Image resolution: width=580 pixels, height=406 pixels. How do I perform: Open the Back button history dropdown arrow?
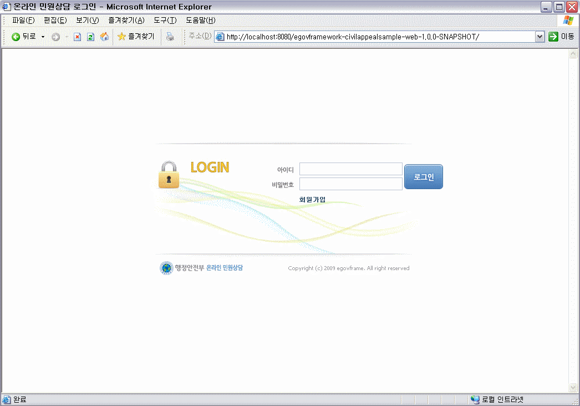(x=43, y=37)
